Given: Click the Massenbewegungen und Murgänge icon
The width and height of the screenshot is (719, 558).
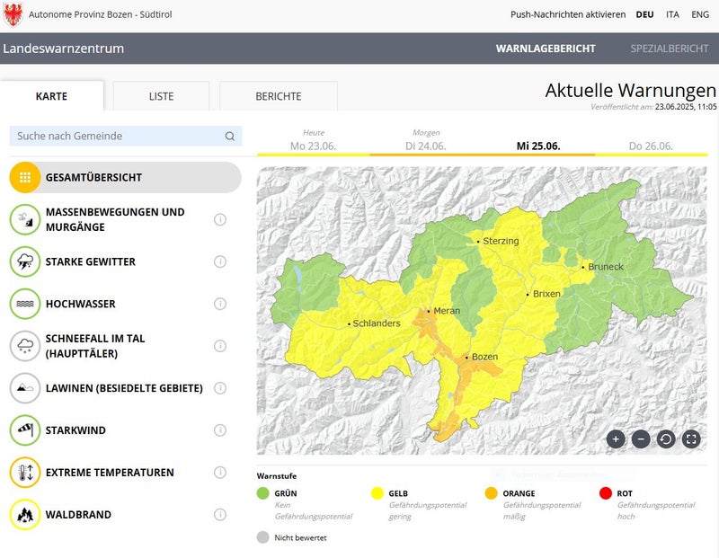Looking at the screenshot, I should [25, 220].
